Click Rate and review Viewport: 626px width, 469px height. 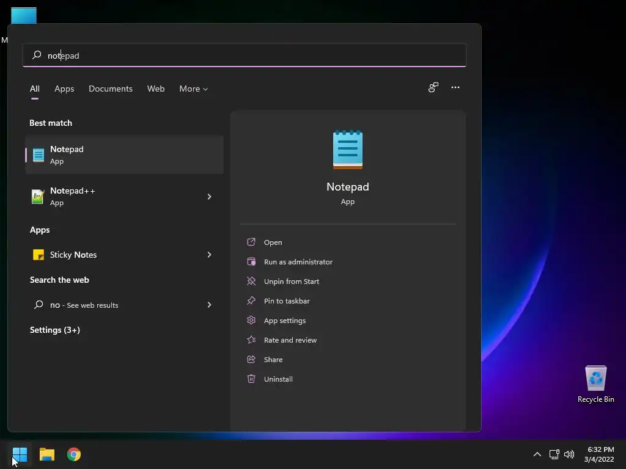tap(290, 340)
